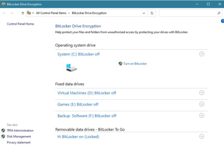Open the recent locations dropdown arrow
Screen dimensions: 224x148
tap(18, 13)
